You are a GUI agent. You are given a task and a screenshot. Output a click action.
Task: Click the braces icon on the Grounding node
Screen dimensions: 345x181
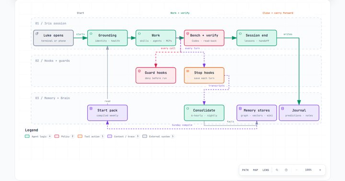(x=91, y=34)
